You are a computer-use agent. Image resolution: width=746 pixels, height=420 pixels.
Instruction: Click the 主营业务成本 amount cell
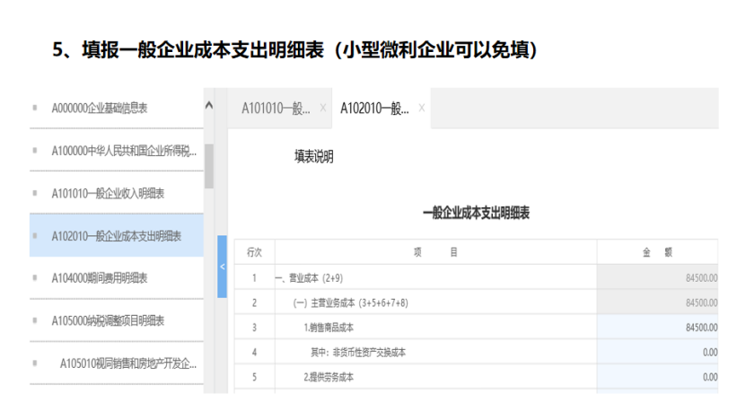657,302
